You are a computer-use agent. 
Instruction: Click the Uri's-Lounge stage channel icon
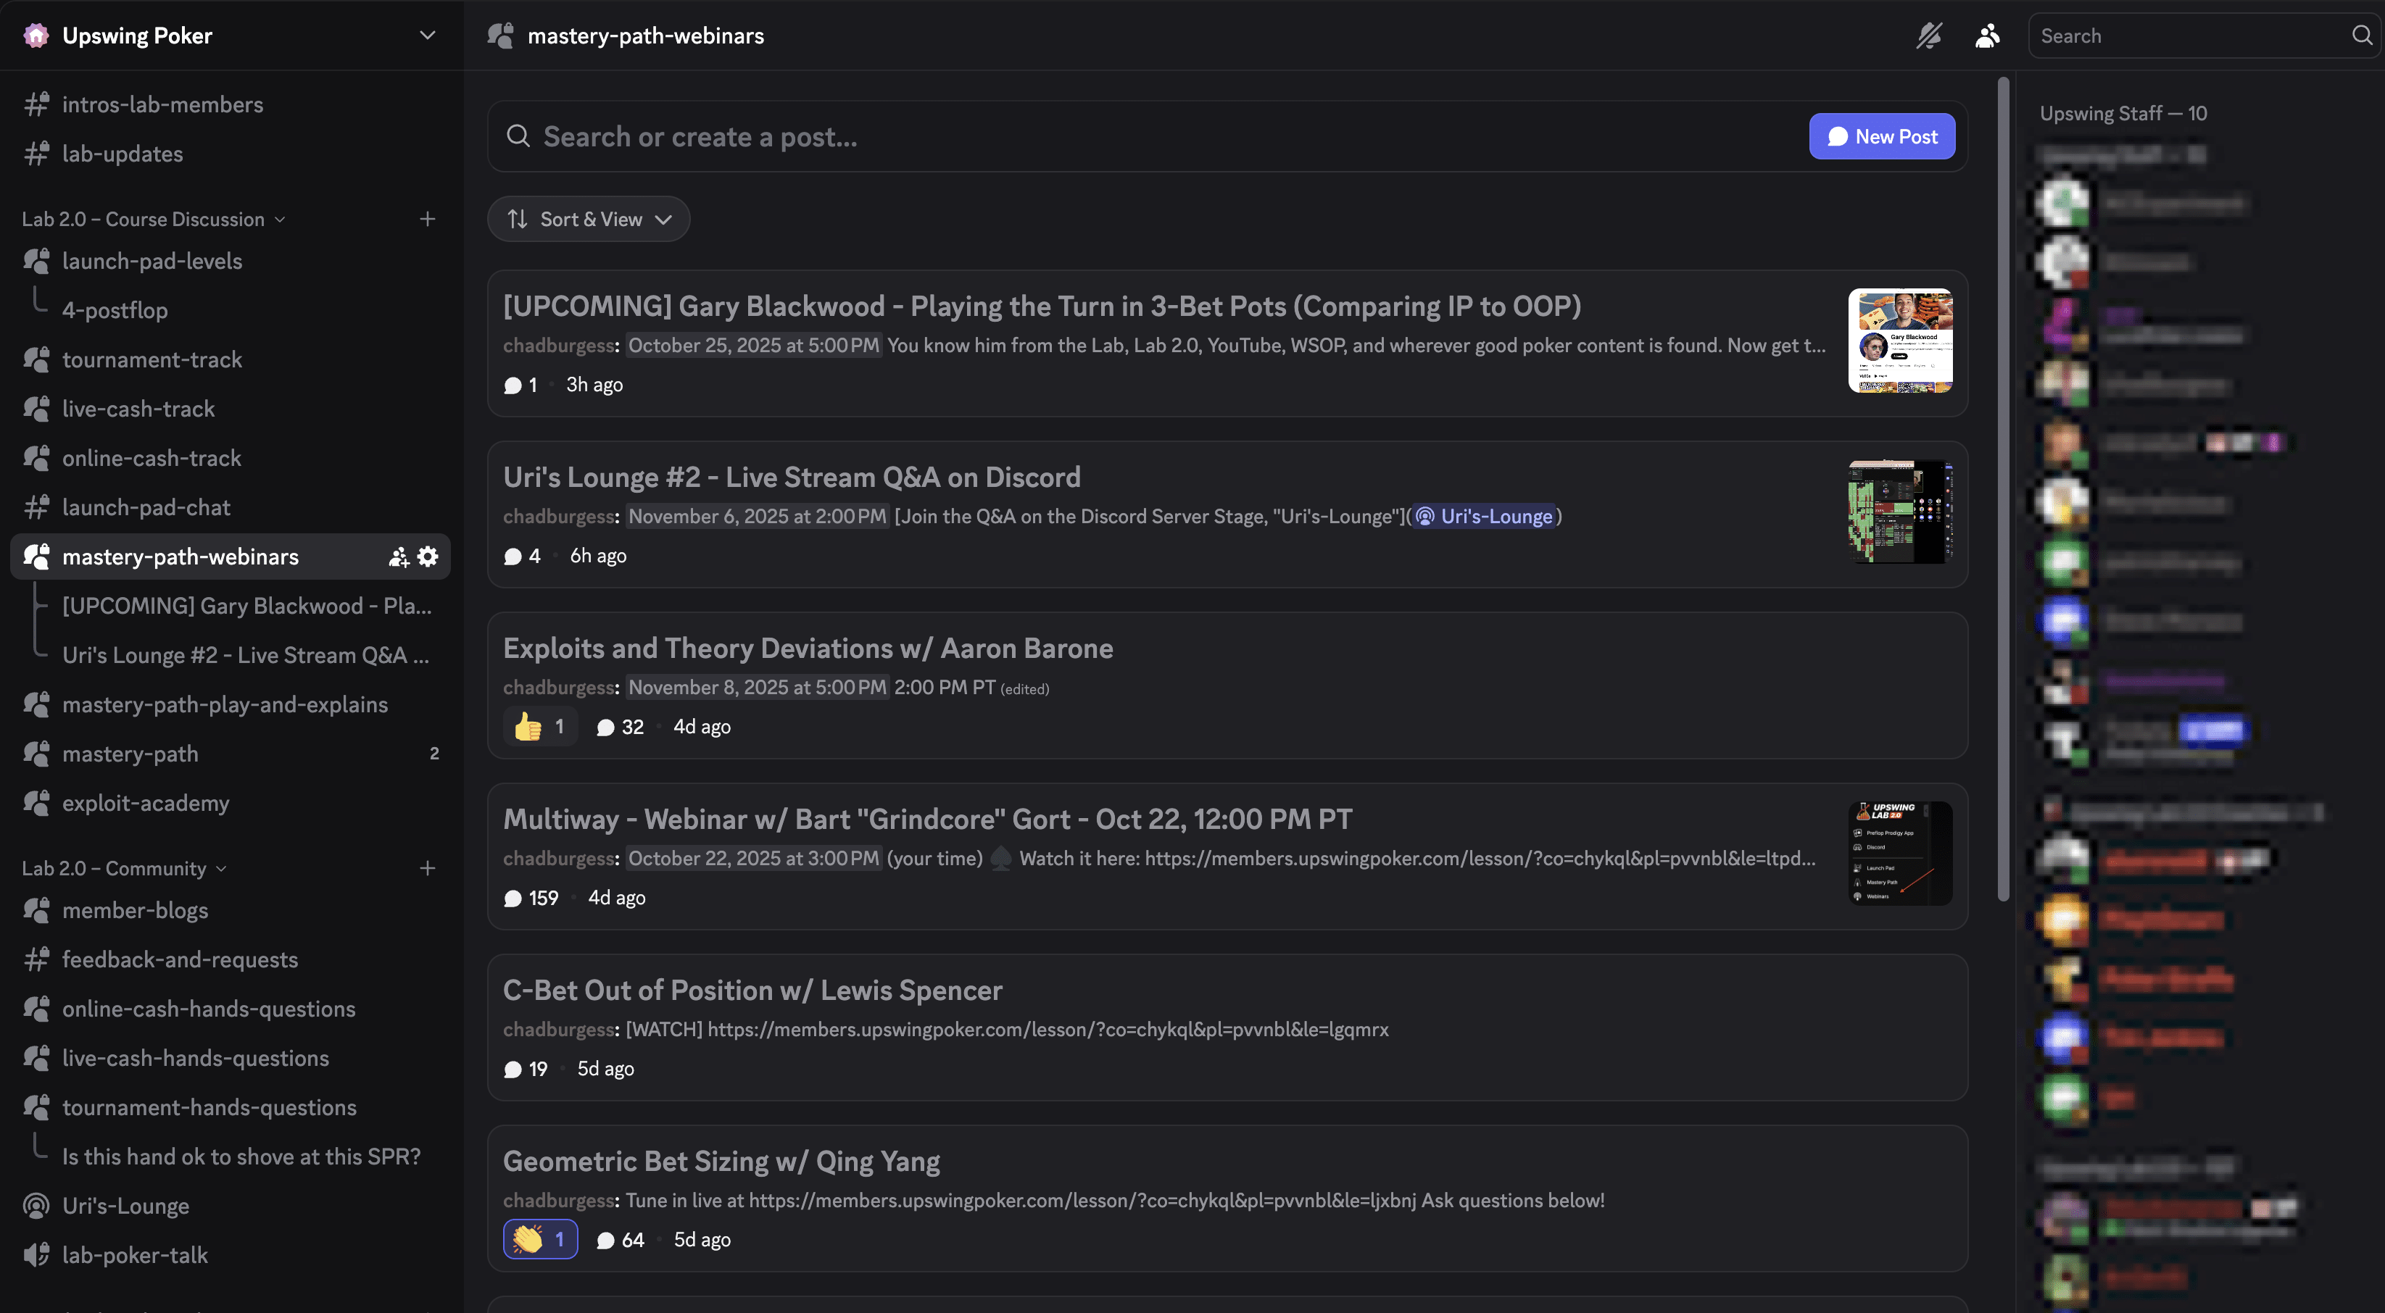(x=37, y=1206)
